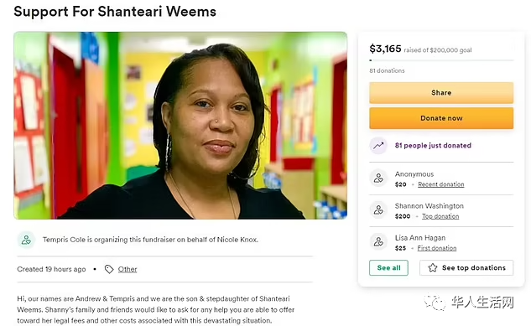Click the trending arrow icon by 81 people
531x326 pixels.
pos(378,146)
